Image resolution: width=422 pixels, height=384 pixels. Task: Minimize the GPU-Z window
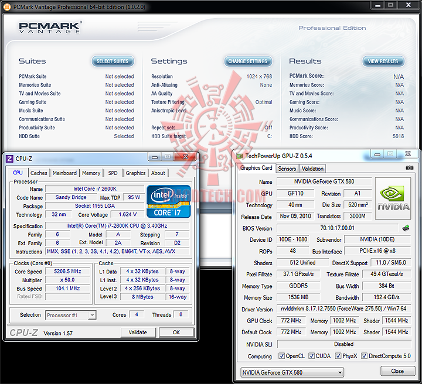pyautogui.click(x=377, y=155)
